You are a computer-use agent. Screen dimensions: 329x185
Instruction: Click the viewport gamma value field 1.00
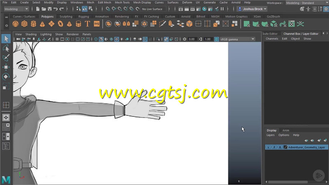tap(208, 39)
